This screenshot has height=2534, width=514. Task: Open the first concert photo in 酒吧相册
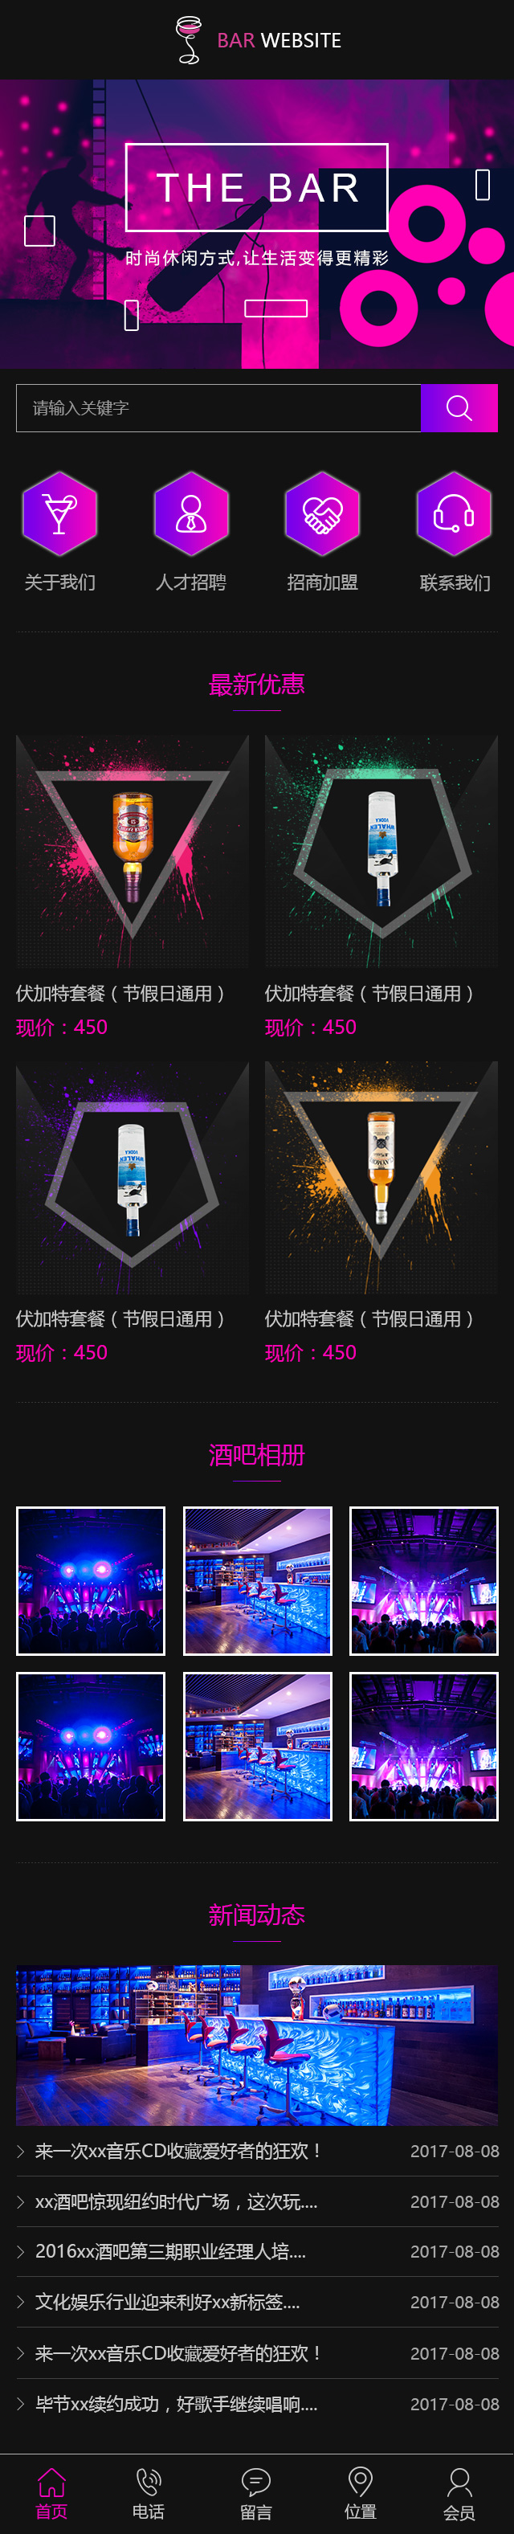click(x=91, y=1581)
